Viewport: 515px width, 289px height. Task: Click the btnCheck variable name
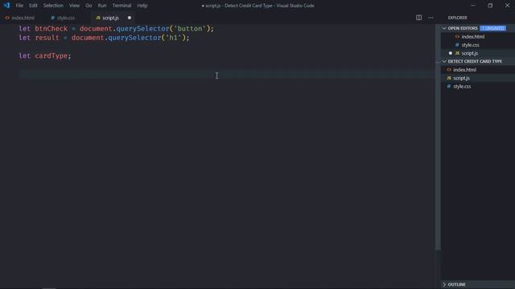tap(51, 29)
